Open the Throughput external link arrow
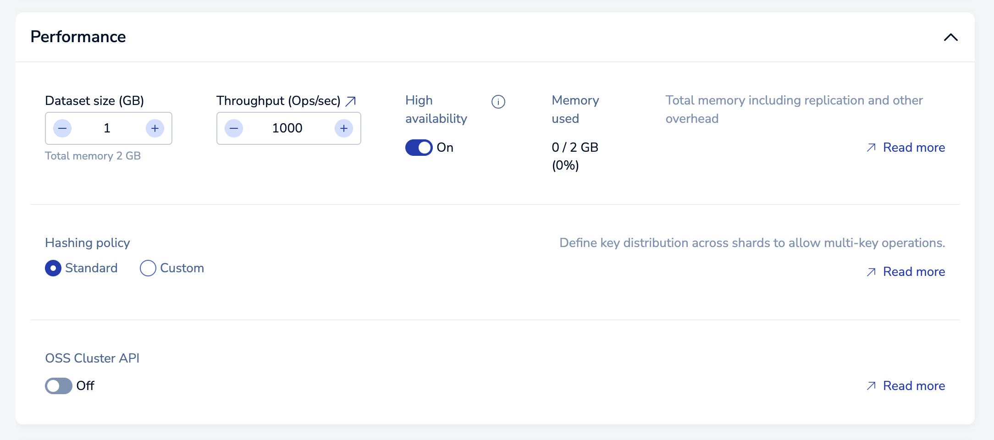Viewport: 994px width, 440px height. pos(351,101)
